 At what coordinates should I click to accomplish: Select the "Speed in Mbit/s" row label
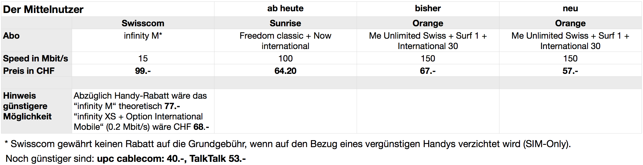click(x=35, y=58)
